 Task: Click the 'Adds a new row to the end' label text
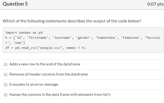coord(45,64)
